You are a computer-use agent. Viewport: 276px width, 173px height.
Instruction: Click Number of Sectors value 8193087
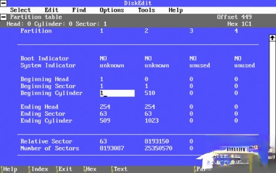coord(112,148)
